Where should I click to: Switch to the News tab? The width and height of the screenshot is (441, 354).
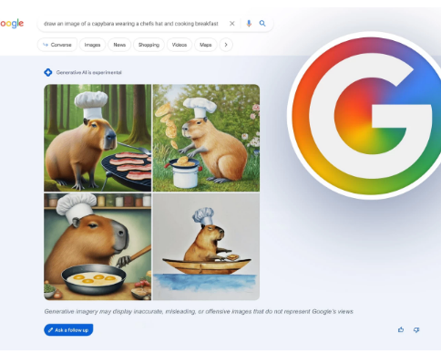point(119,45)
